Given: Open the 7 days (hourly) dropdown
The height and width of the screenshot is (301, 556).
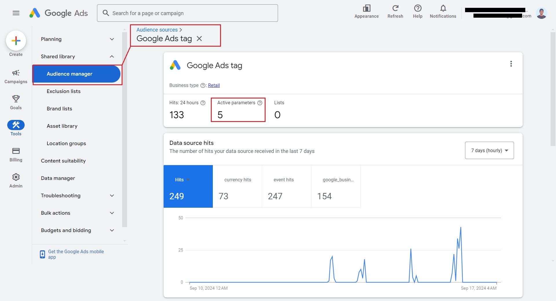Looking at the screenshot, I should click(x=489, y=150).
